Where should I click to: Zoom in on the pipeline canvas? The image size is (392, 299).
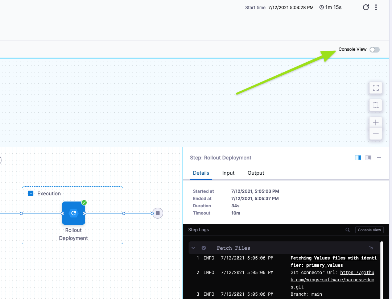[x=375, y=122]
